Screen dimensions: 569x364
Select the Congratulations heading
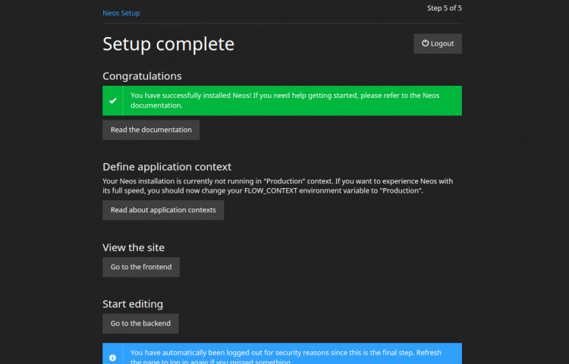coord(142,76)
